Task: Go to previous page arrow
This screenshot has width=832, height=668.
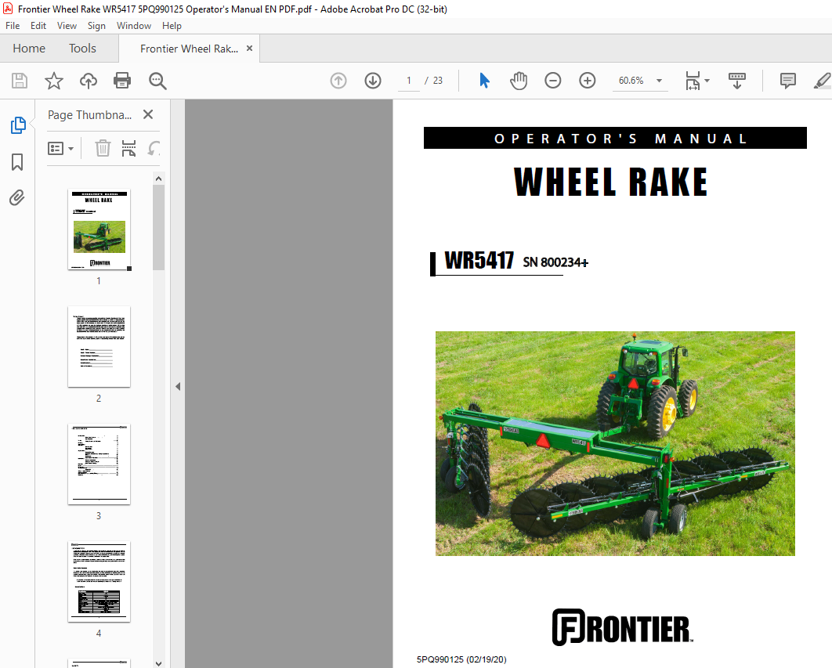Action: tap(338, 81)
